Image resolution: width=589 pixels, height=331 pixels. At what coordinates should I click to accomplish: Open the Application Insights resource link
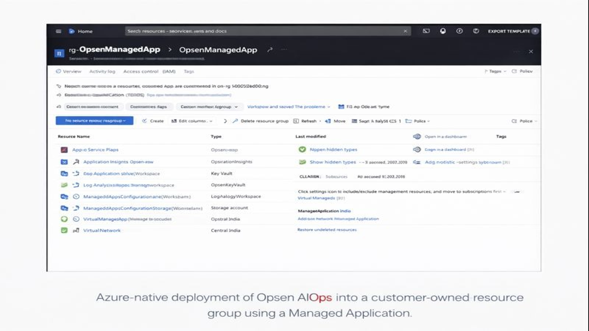(118, 162)
